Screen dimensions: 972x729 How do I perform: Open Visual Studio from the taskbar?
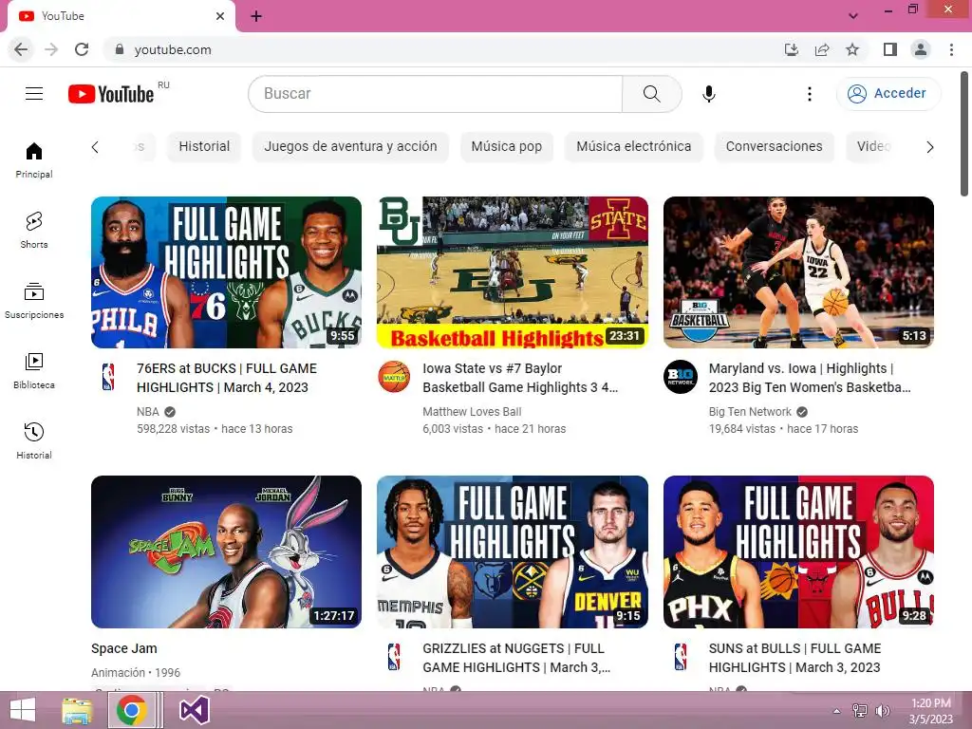(194, 710)
